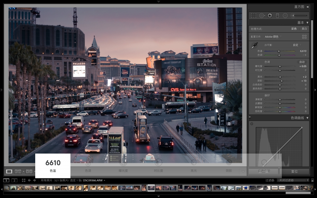Select the first filmstrip thumbnail
The width and height of the screenshot is (317, 198).
pyautogui.click(x=6, y=188)
